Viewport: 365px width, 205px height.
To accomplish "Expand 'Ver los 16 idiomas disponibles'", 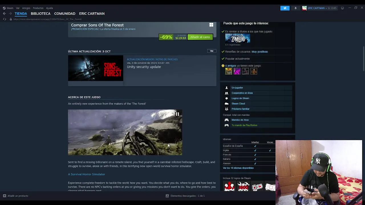I will (x=238, y=168).
